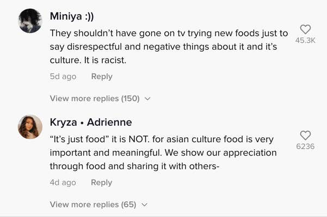Screen dimensions: 327x217
Task: Click the username 'Kryza • Adrienne'
Action: 91,122
